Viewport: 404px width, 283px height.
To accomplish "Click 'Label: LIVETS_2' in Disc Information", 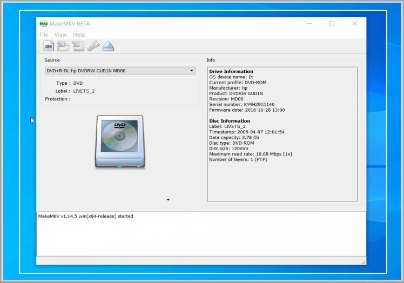I will click(x=227, y=126).
